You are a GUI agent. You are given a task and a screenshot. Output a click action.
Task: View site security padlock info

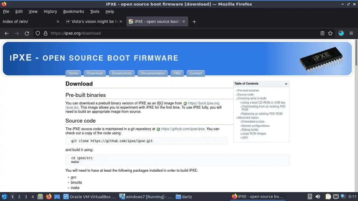click(46, 33)
